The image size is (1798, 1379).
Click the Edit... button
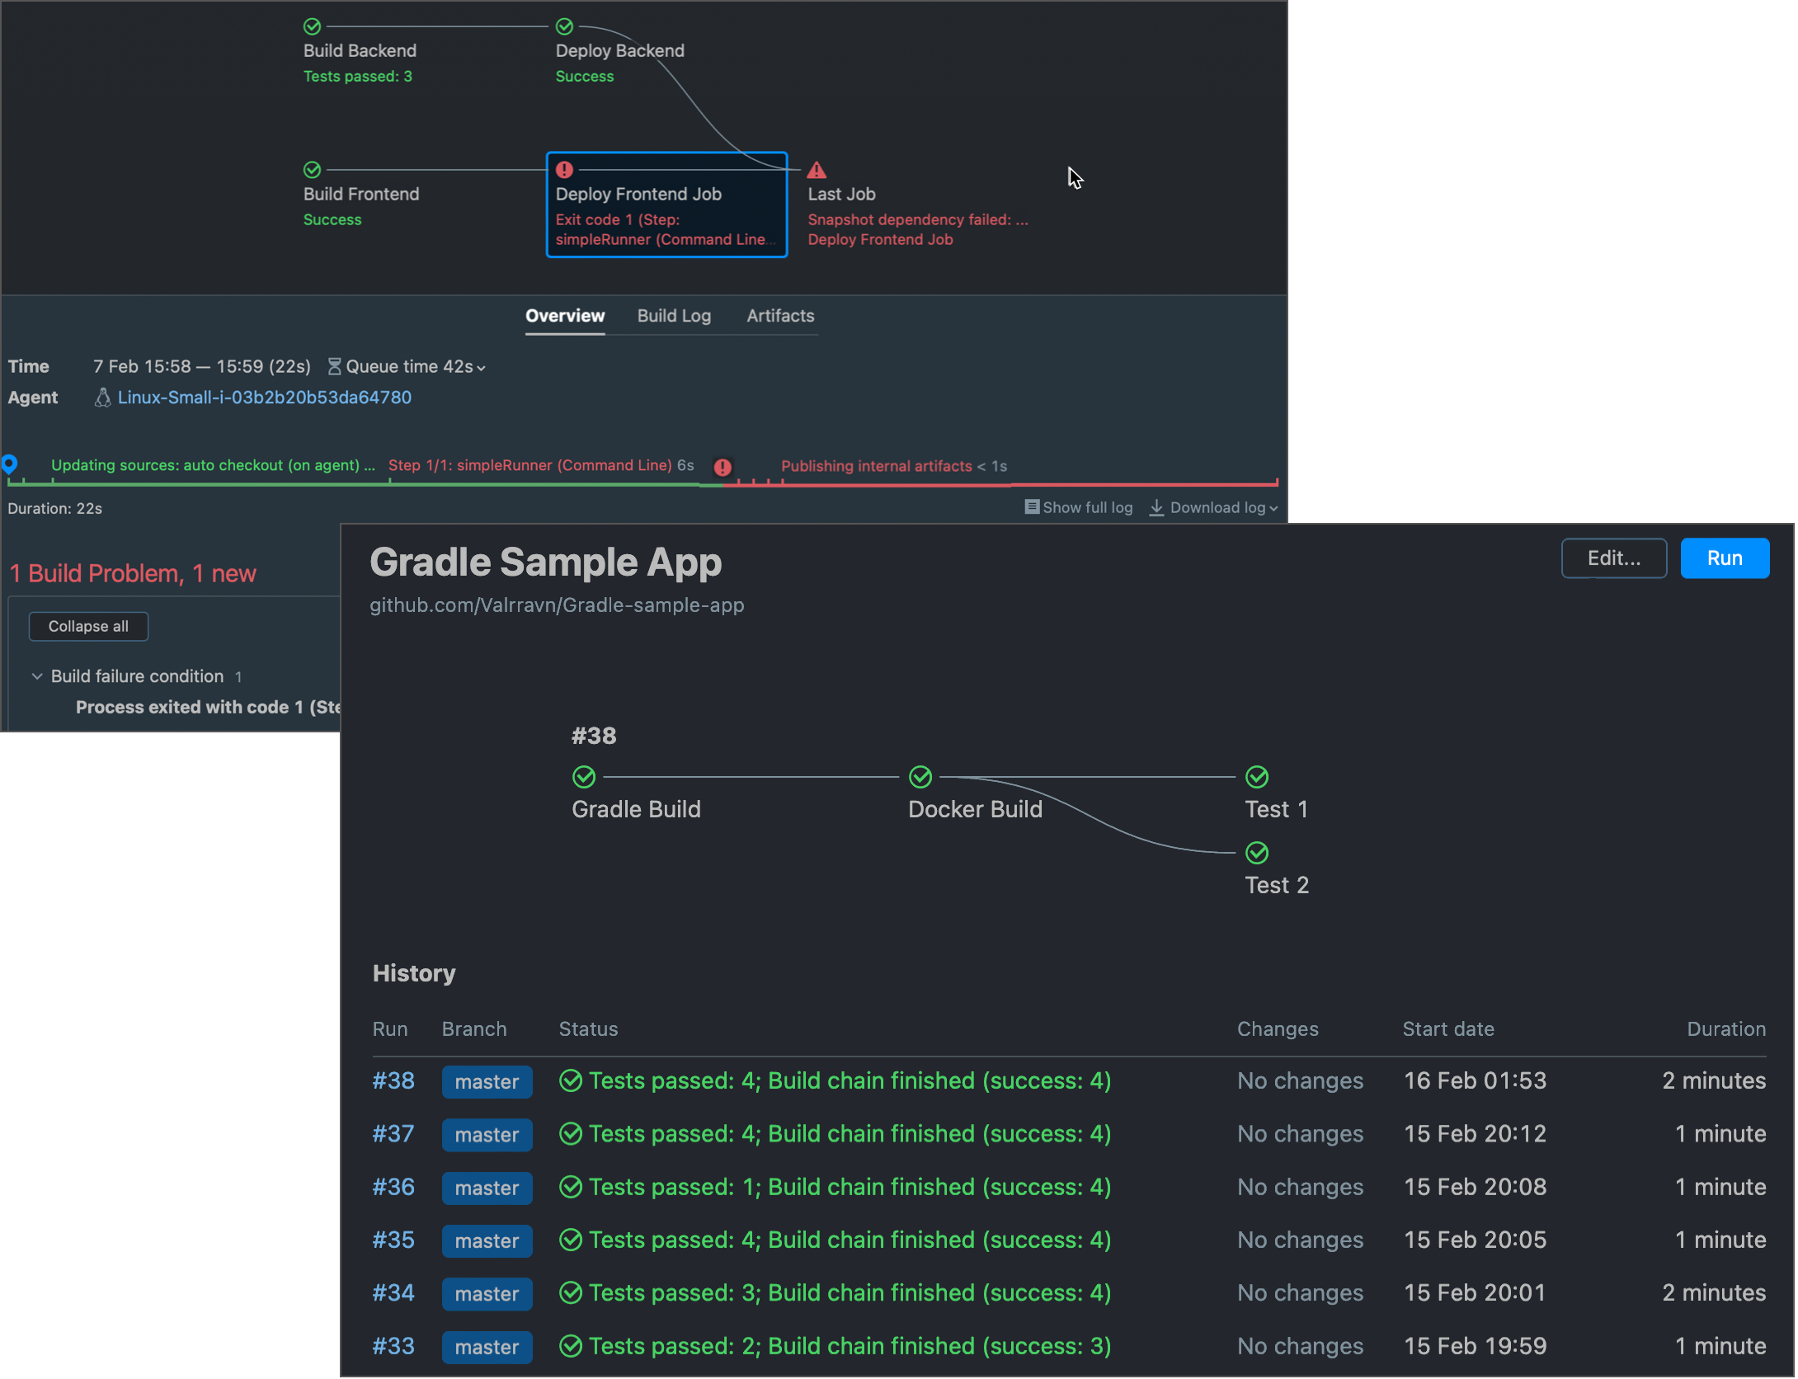pos(1613,558)
